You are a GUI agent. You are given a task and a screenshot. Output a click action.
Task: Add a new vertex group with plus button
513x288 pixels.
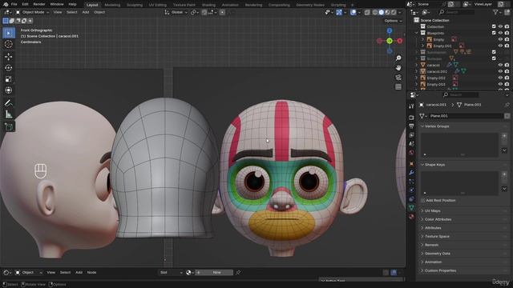504,136
